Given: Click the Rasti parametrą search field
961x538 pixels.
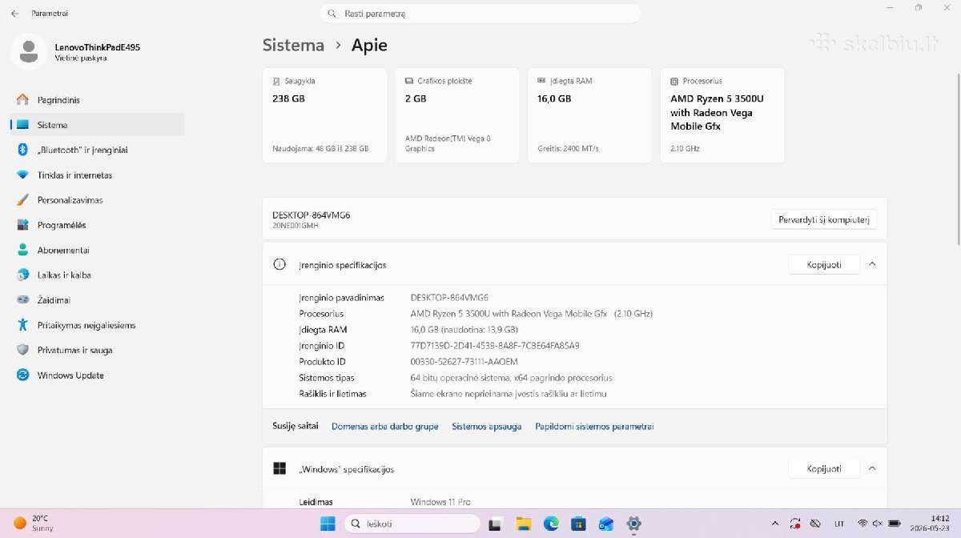Looking at the screenshot, I should tap(480, 14).
